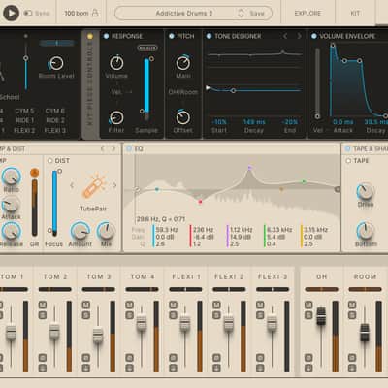
Task: Toggle the RESPONSE section on/off
Action: (106, 36)
